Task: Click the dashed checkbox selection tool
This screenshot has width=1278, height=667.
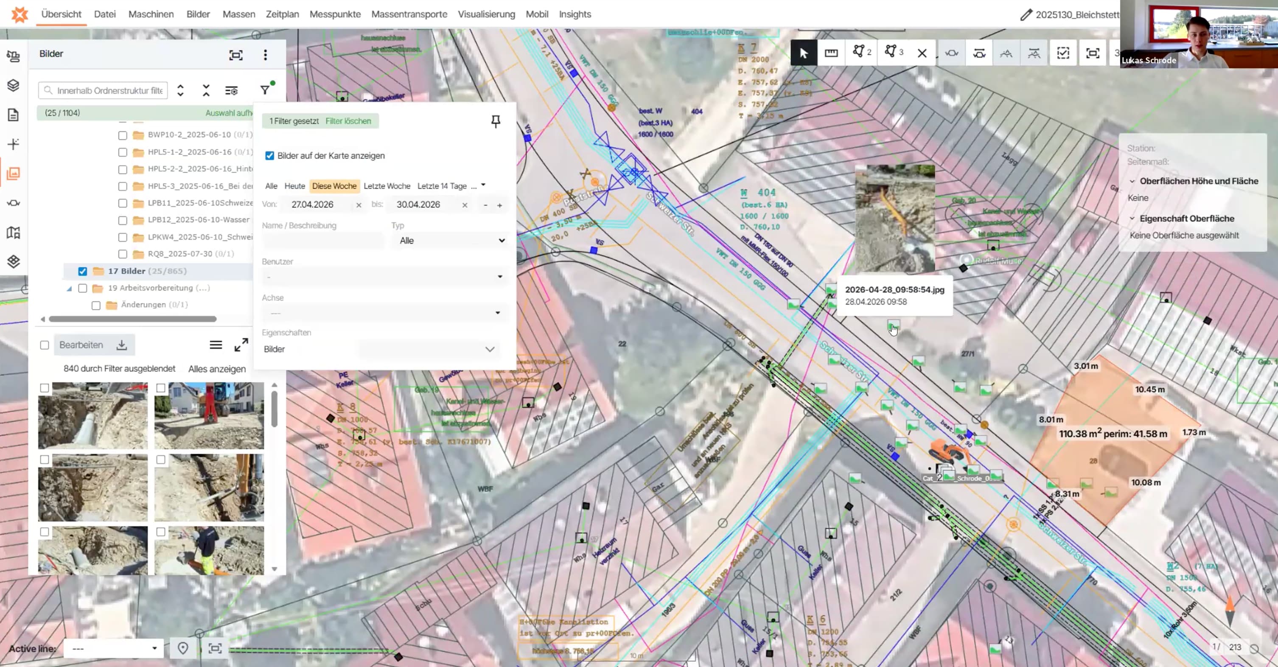Action: coord(1063,53)
